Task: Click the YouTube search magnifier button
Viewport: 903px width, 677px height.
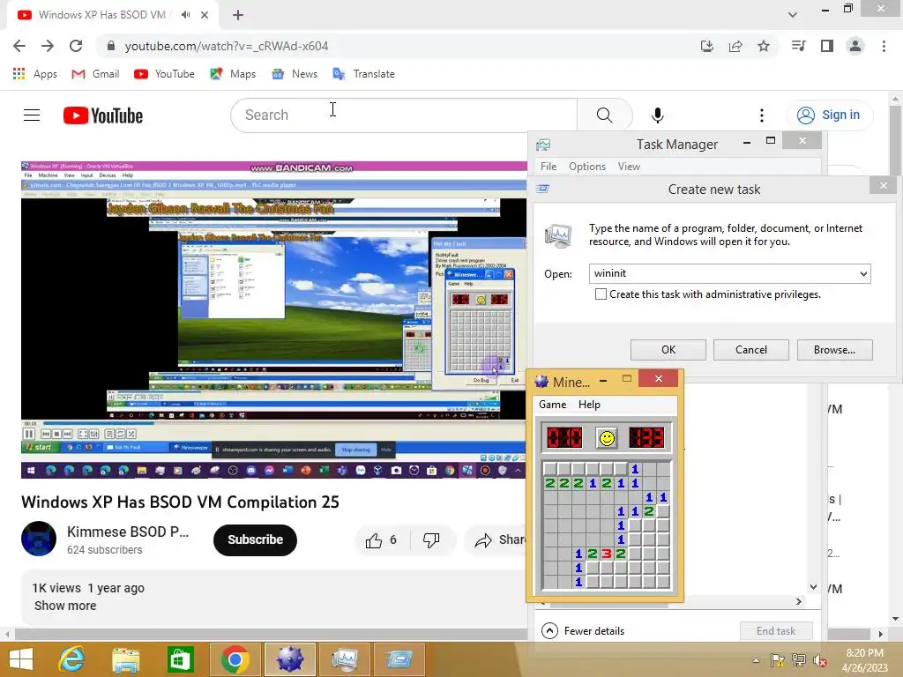Action: (x=605, y=115)
